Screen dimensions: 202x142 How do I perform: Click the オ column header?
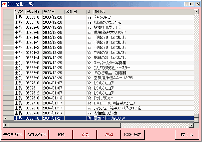tap(90, 12)
